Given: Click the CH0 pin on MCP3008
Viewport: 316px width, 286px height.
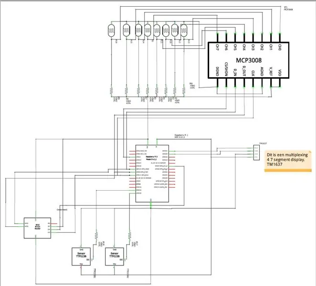Looking at the screenshot, I should click(x=280, y=38).
